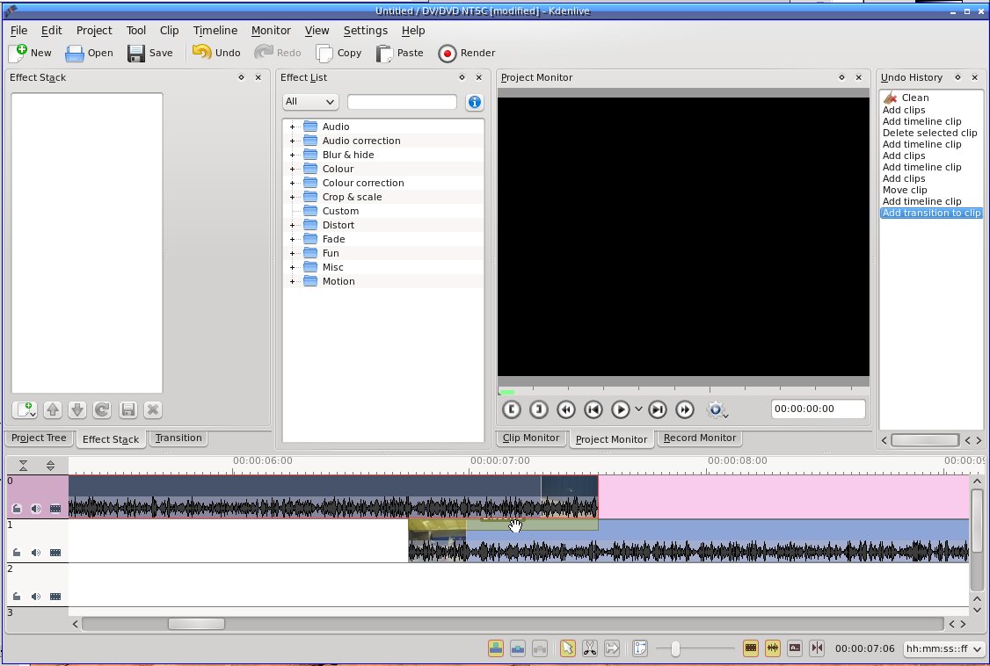The height and width of the screenshot is (666, 990).
Task: Expand the Motion effects folder
Action: click(292, 281)
